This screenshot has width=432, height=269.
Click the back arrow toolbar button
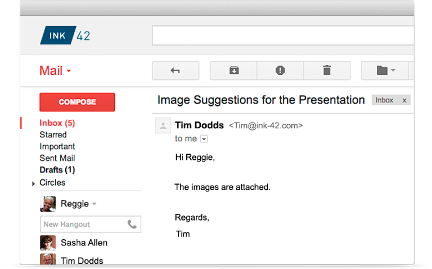175,70
